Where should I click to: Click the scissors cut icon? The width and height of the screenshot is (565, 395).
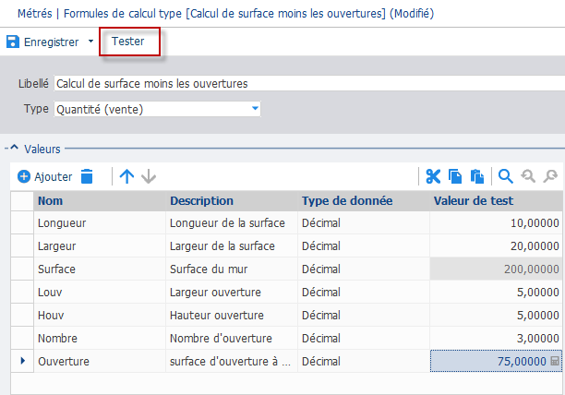pos(433,176)
